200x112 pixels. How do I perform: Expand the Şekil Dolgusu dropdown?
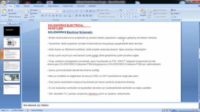coord(161,10)
